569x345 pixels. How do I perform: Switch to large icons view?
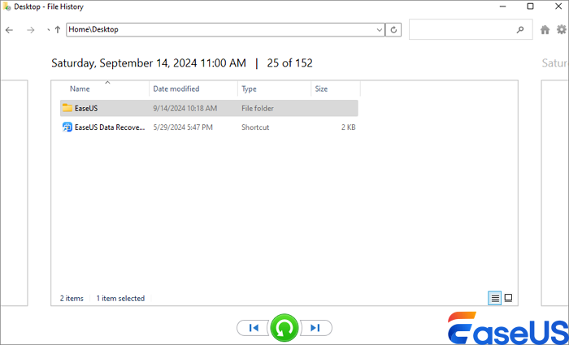[508, 298]
